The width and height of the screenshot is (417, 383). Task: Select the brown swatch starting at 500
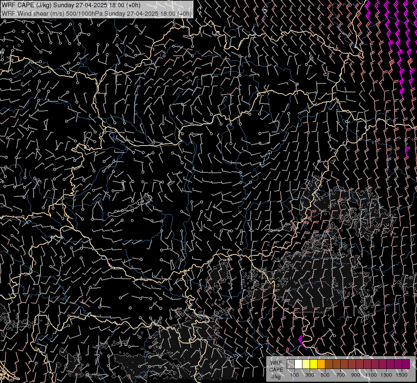tap(329, 364)
